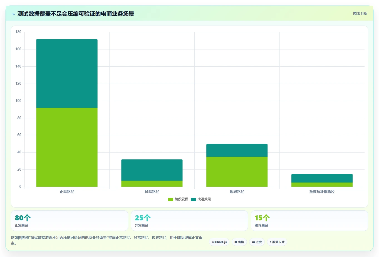The width and height of the screenshot is (379, 257).
Task: Click the Chart.js chip
Action: (219, 242)
